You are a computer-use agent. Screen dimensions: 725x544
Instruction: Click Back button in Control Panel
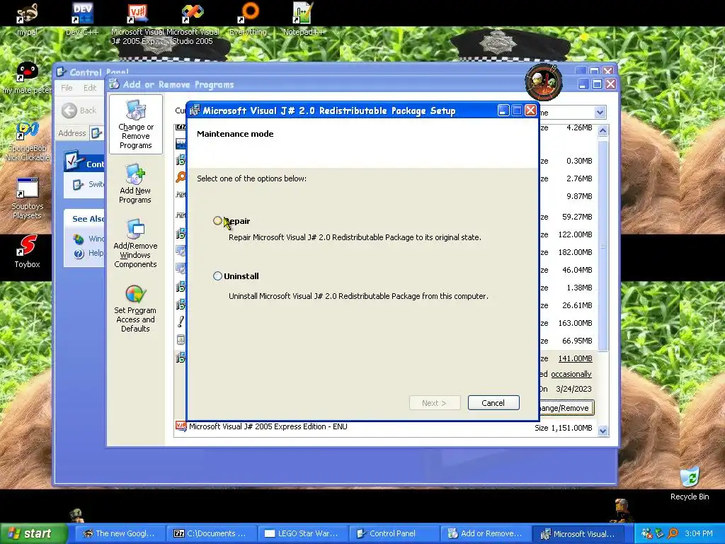pos(79,110)
